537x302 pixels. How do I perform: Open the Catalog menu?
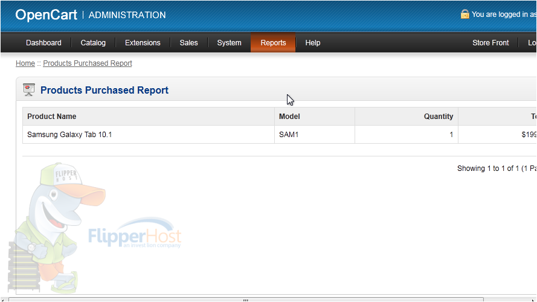(x=93, y=43)
